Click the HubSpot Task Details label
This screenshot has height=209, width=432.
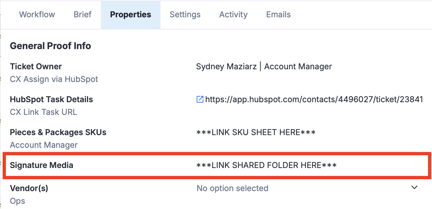51,100
